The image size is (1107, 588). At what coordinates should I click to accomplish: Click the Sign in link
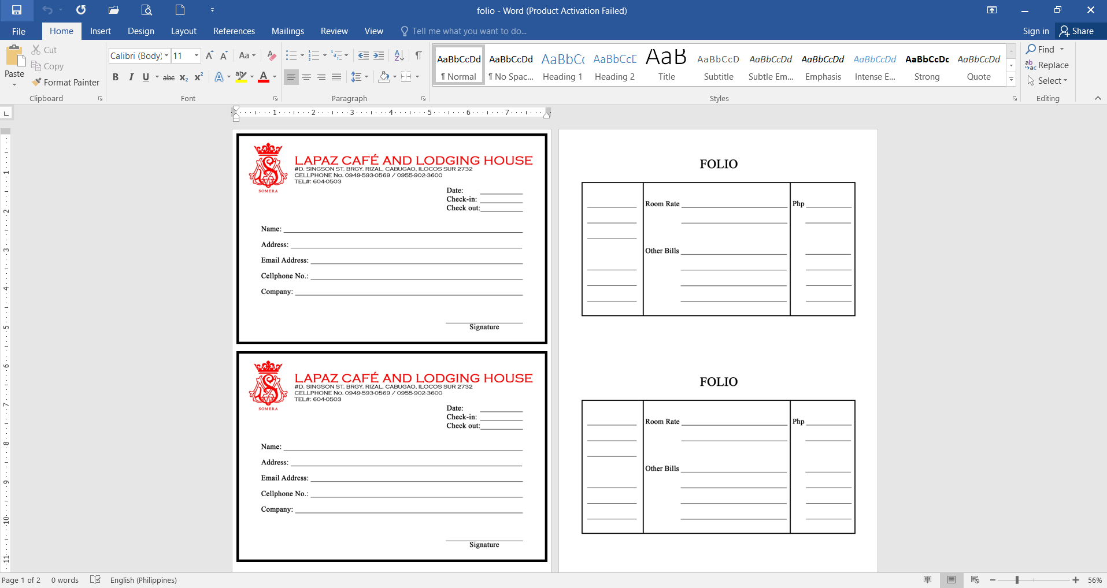pos(1036,31)
